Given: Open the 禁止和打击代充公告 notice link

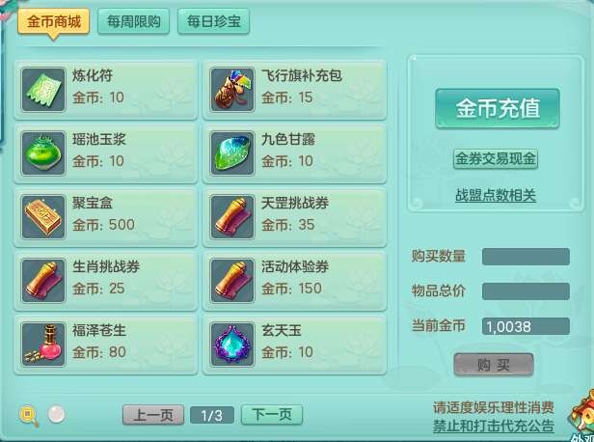Looking at the screenshot, I should click(x=494, y=426).
